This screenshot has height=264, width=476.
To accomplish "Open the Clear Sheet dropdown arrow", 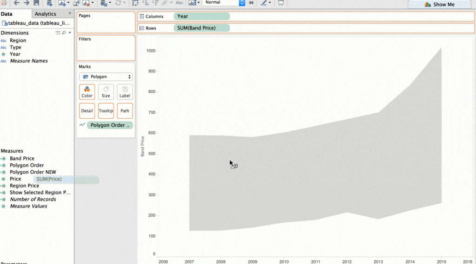I will point(93,3).
